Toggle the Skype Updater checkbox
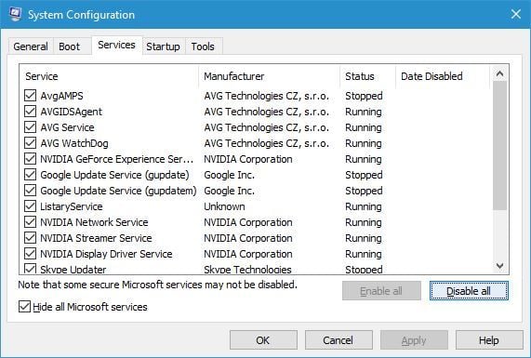Screen dimensions: 531x358 pyautogui.click(x=30, y=269)
